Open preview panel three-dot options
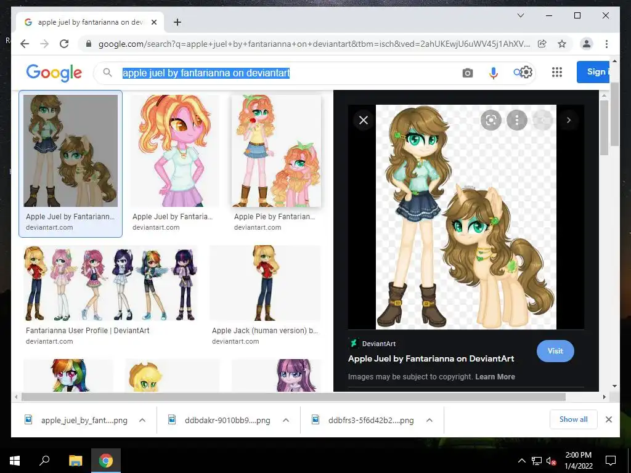 [517, 120]
